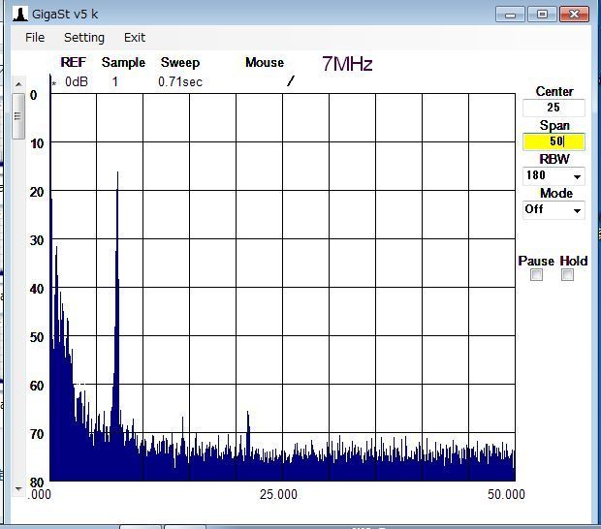Enable the Hold checkbox
The width and height of the screenshot is (601, 529).
pos(567,274)
